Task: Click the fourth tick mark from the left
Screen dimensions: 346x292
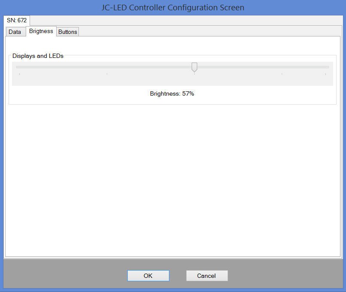Action: (282, 74)
